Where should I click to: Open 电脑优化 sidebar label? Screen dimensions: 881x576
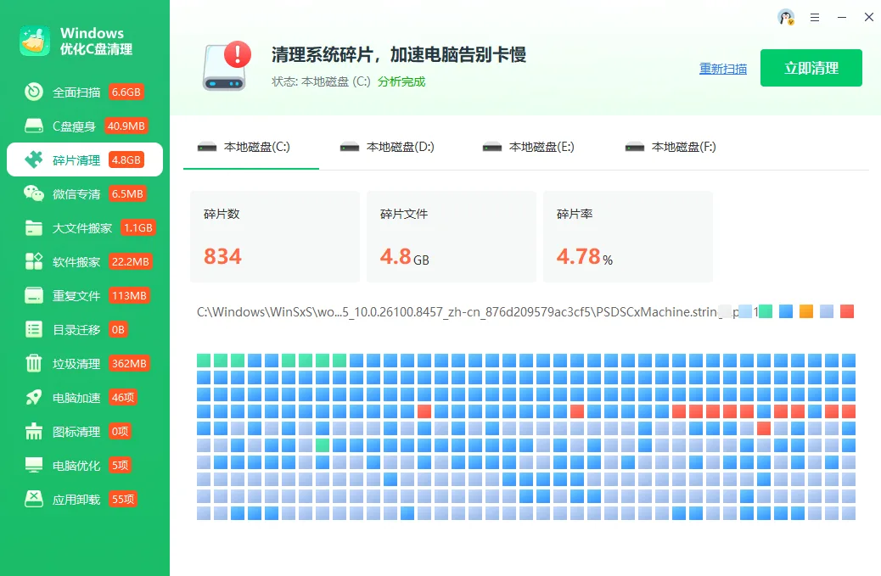coord(76,466)
